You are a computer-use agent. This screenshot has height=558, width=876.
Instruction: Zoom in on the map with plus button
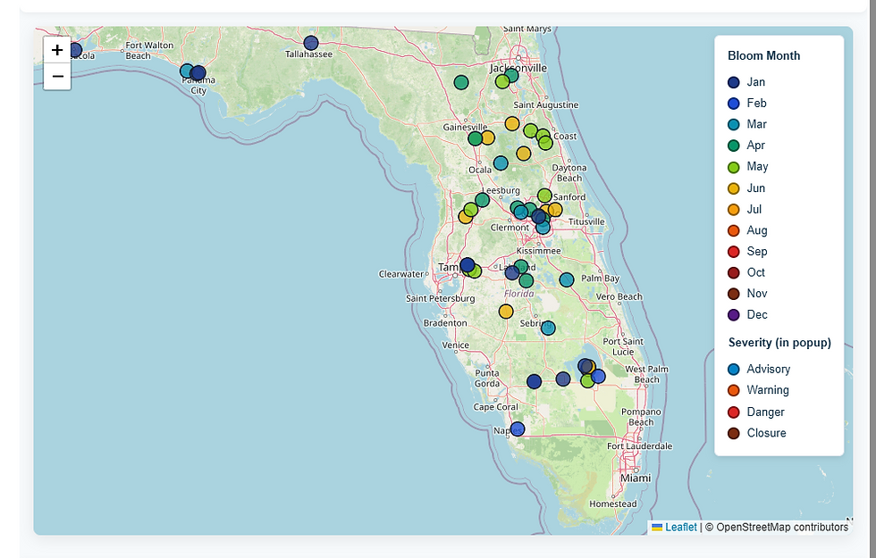pos(57,50)
